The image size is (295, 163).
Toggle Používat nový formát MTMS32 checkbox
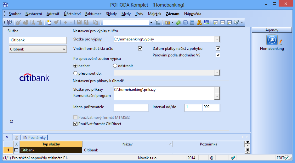(76, 118)
